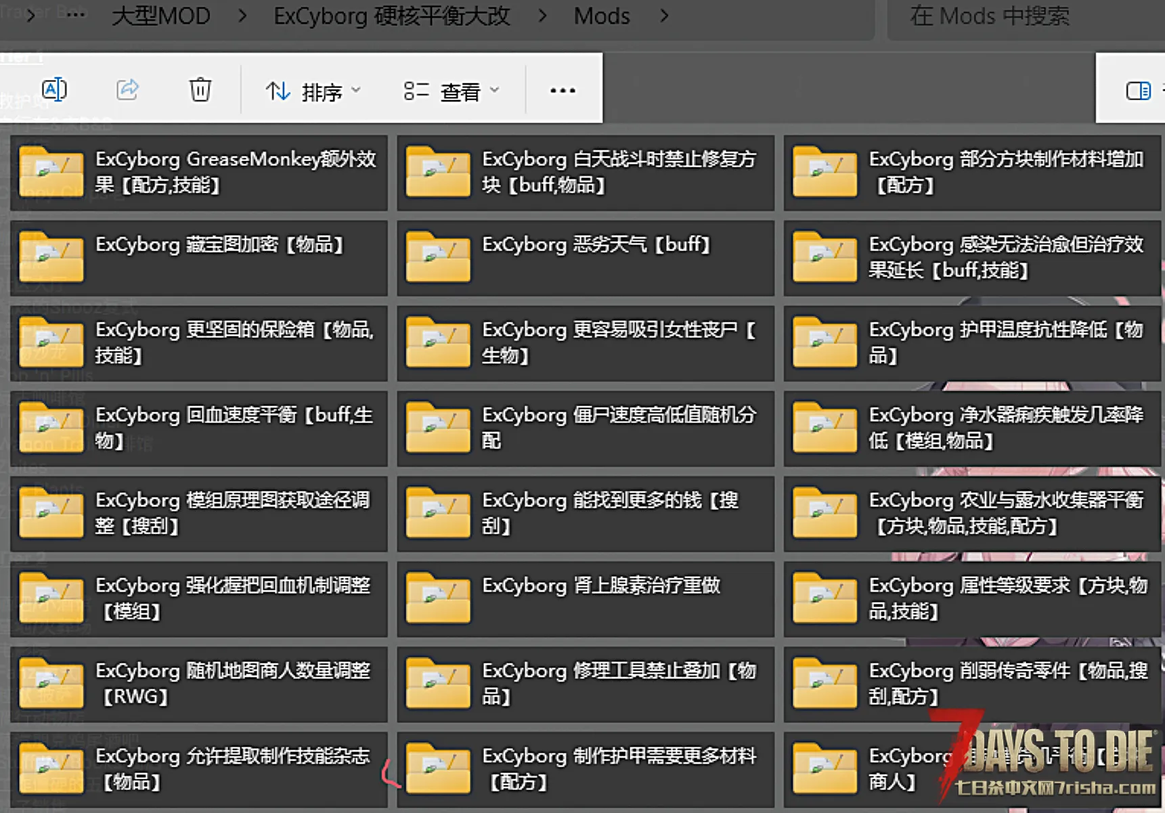Select folder icon of 回血速度平衡

pyautogui.click(x=51, y=427)
